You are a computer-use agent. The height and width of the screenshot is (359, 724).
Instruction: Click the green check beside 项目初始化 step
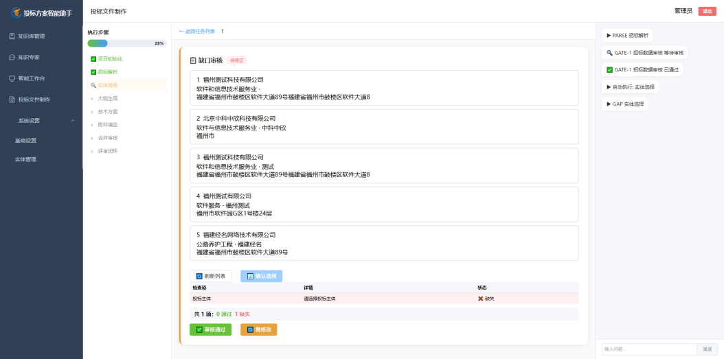pos(93,59)
